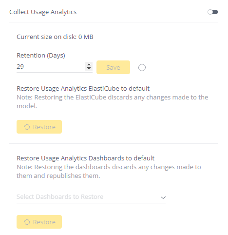This screenshot has height=235, width=228.
Task: Restore the Usage Analytics Dashboards to default
Action: [39, 222]
